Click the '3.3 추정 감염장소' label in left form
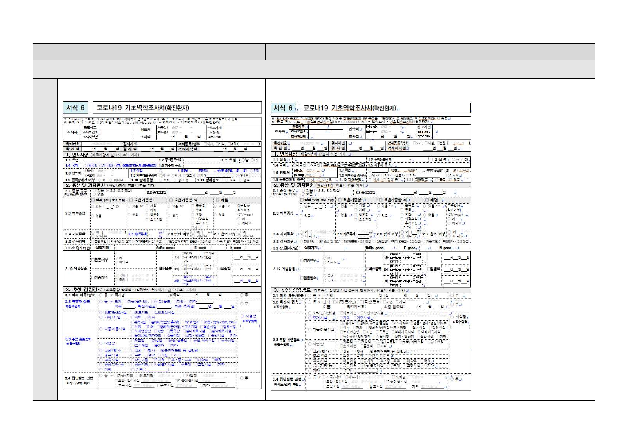The width and height of the screenshot is (627, 444). click(78, 339)
